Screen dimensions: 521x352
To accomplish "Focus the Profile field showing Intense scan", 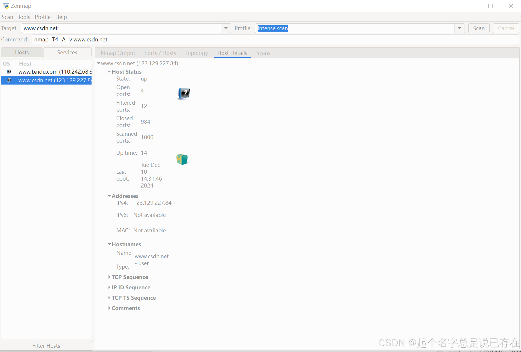I will tap(355, 28).
